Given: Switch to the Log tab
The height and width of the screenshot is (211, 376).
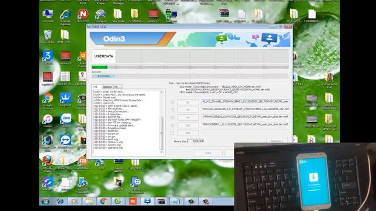Looking at the screenshot, I should coord(96,87).
